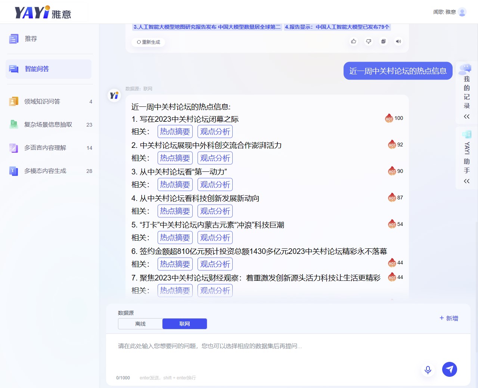Click the thumbs up icon

point(353,41)
